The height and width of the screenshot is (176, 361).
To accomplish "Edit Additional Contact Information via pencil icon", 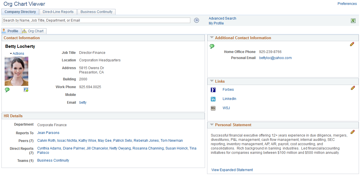I will click(x=352, y=44).
